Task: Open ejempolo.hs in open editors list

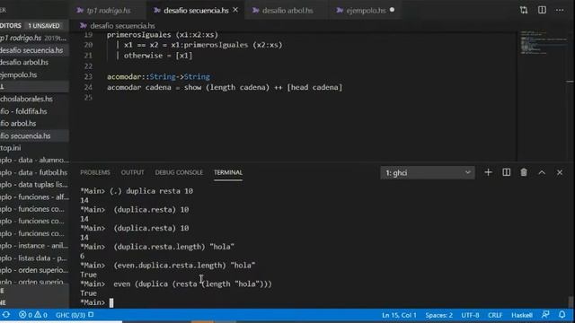Action: 34,74
